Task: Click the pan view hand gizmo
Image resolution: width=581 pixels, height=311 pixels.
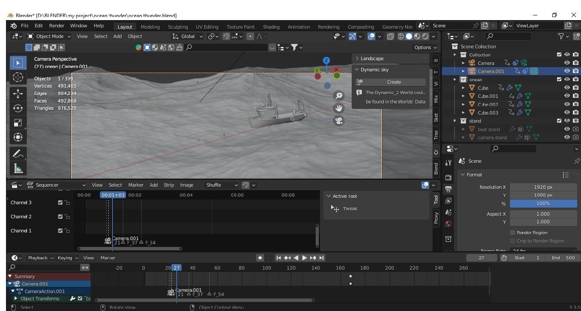Action: [339, 108]
